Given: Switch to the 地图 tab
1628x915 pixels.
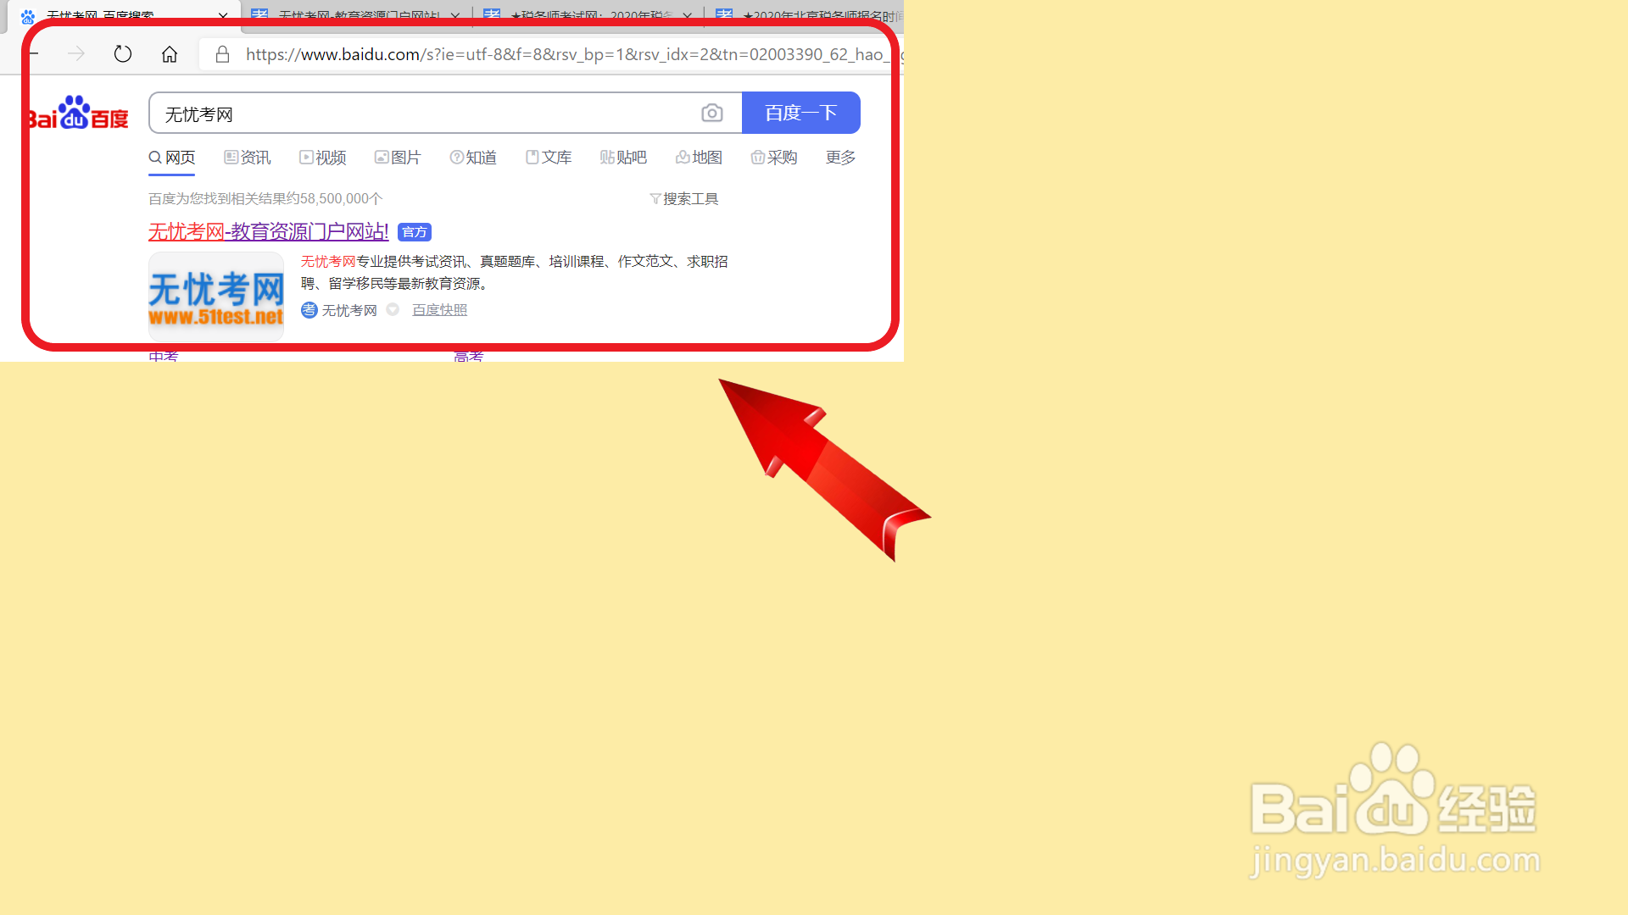Looking at the screenshot, I should coord(699,158).
